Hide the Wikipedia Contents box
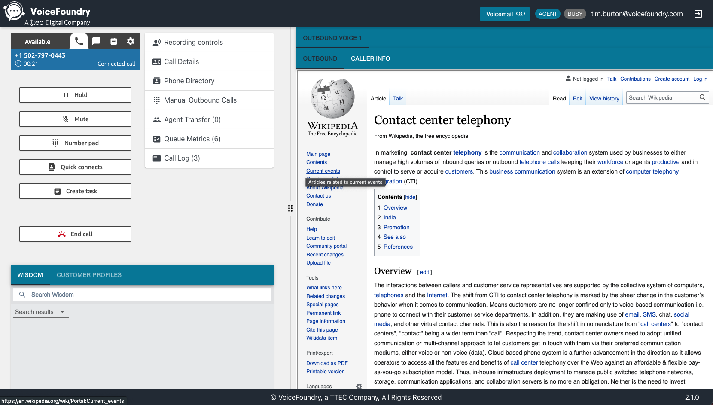 (x=410, y=197)
